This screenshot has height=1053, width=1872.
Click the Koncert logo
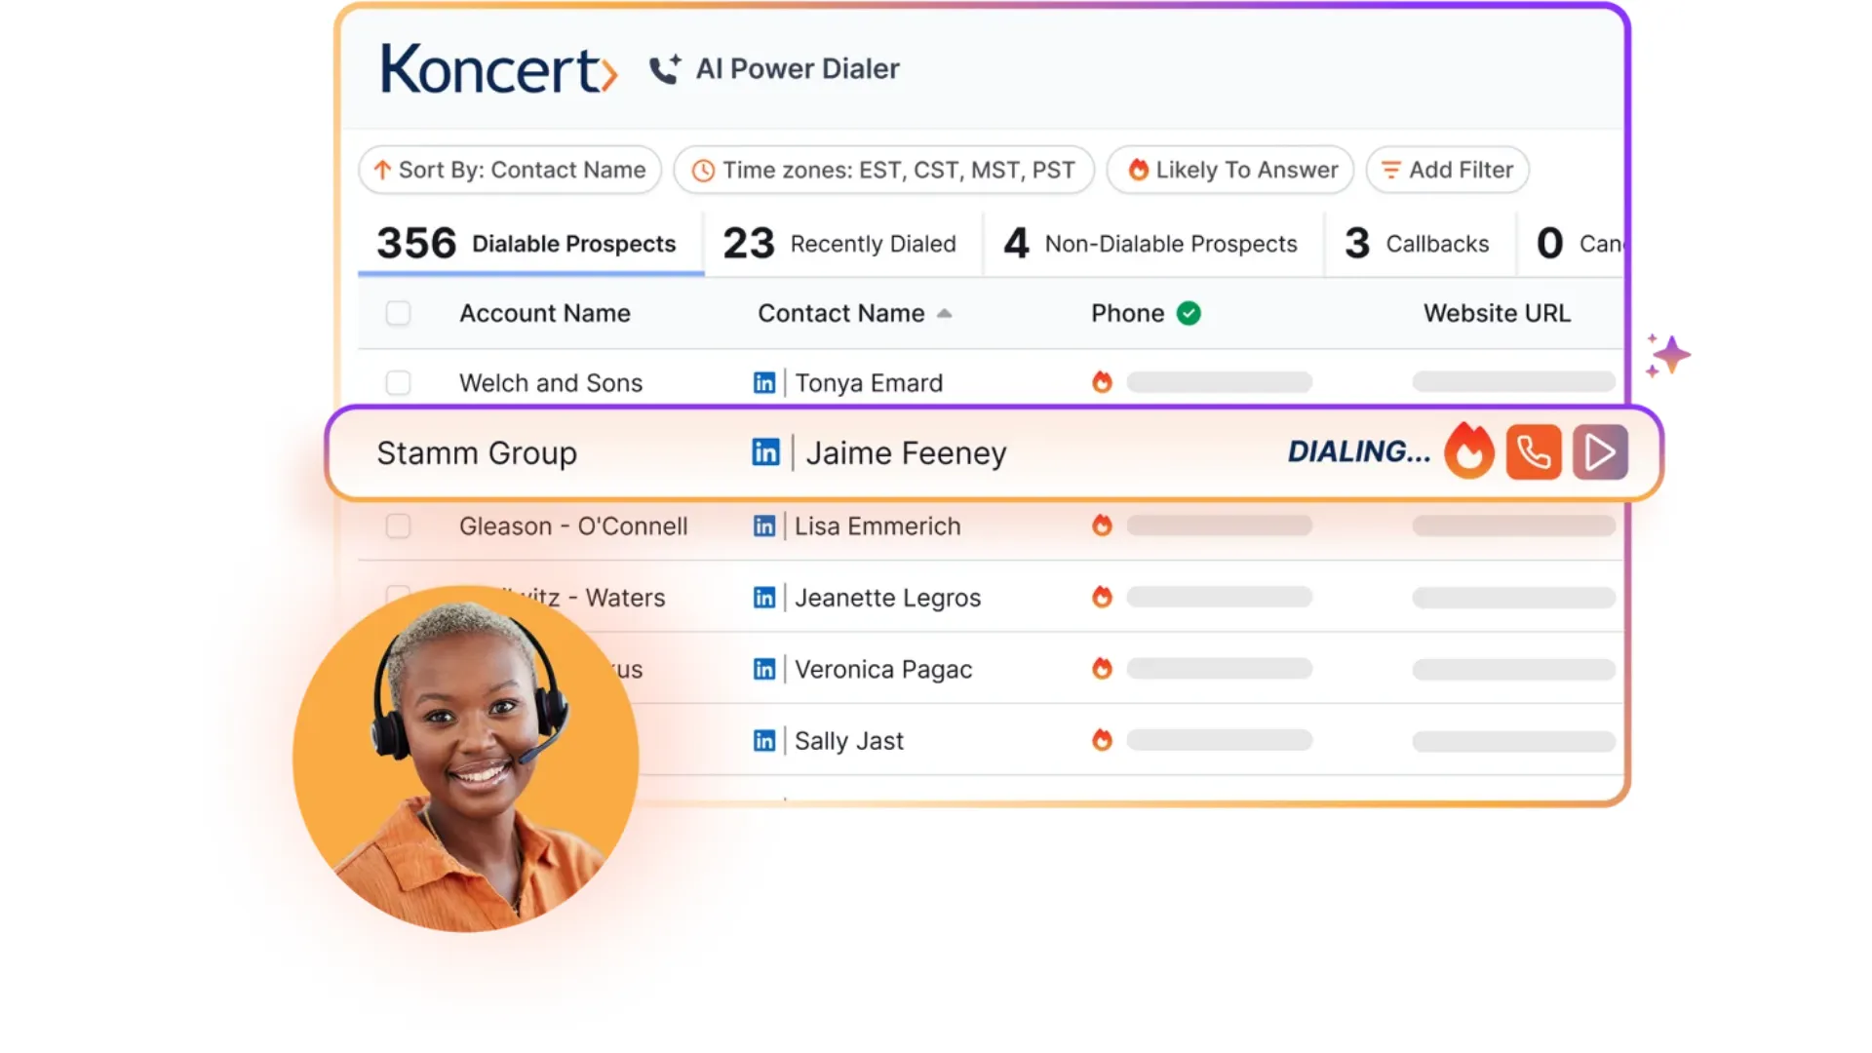click(498, 68)
